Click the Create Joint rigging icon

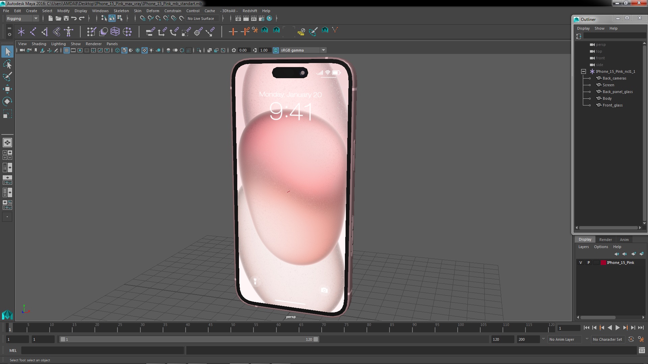(x=33, y=32)
